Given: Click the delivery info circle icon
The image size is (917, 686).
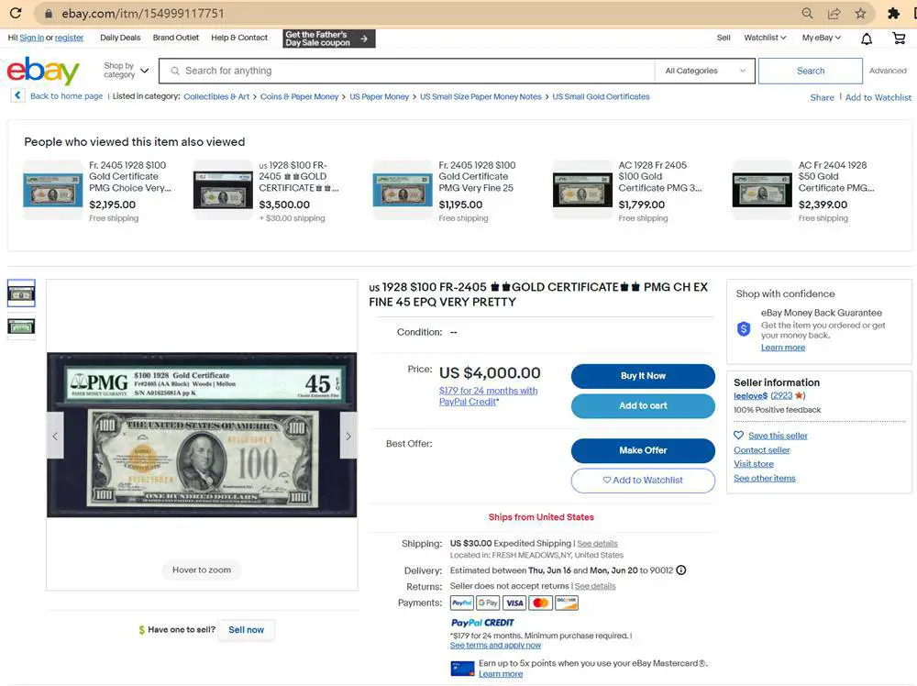Looking at the screenshot, I should pos(681,570).
